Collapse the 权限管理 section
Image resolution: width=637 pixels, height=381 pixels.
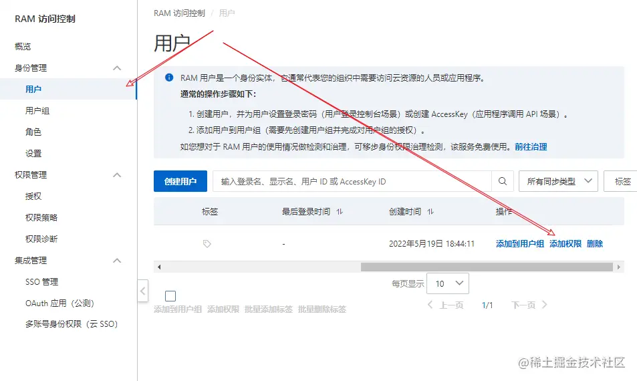pos(117,175)
